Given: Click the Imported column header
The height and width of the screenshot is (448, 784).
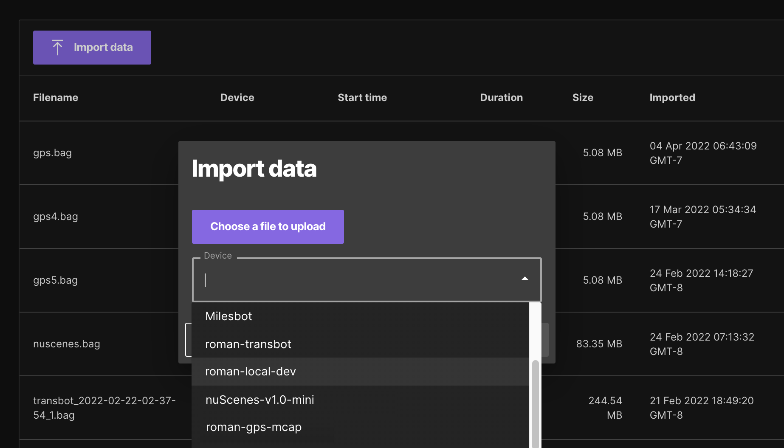Looking at the screenshot, I should tap(672, 97).
